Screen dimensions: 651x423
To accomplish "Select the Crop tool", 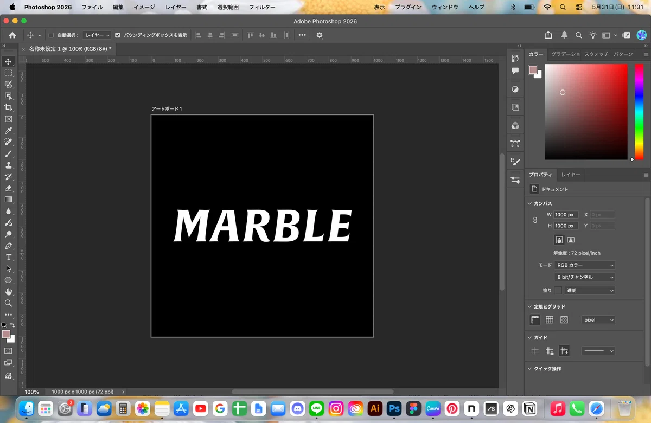I will [x=8, y=107].
